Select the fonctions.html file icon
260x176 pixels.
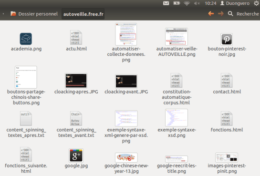click(227, 118)
